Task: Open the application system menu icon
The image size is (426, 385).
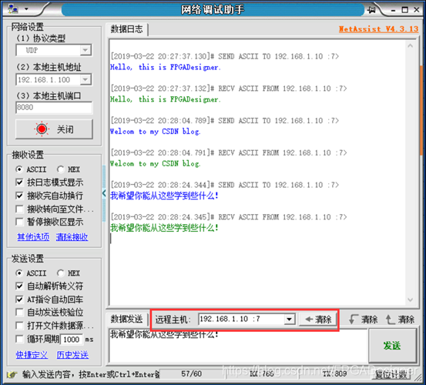Action: click(13, 9)
